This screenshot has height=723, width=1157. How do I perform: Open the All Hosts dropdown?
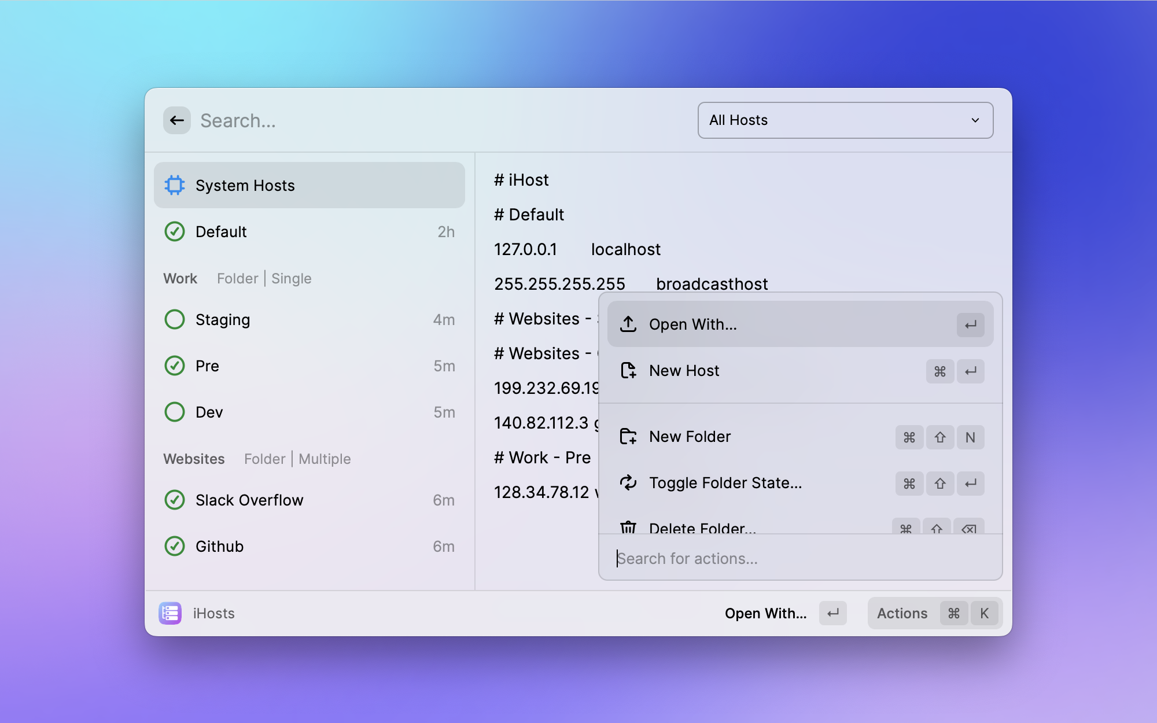click(x=845, y=120)
